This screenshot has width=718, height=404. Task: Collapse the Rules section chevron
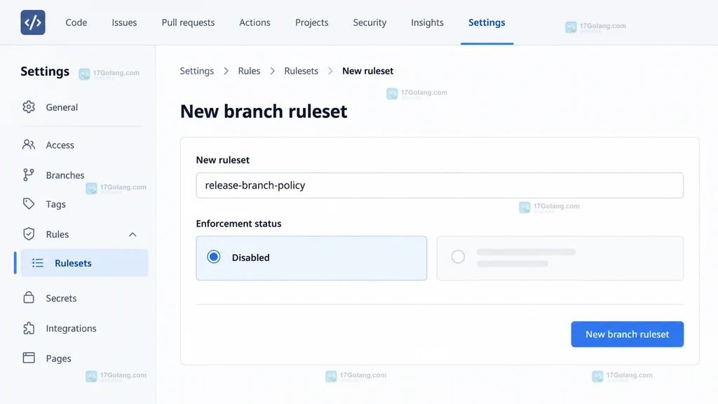pos(133,234)
